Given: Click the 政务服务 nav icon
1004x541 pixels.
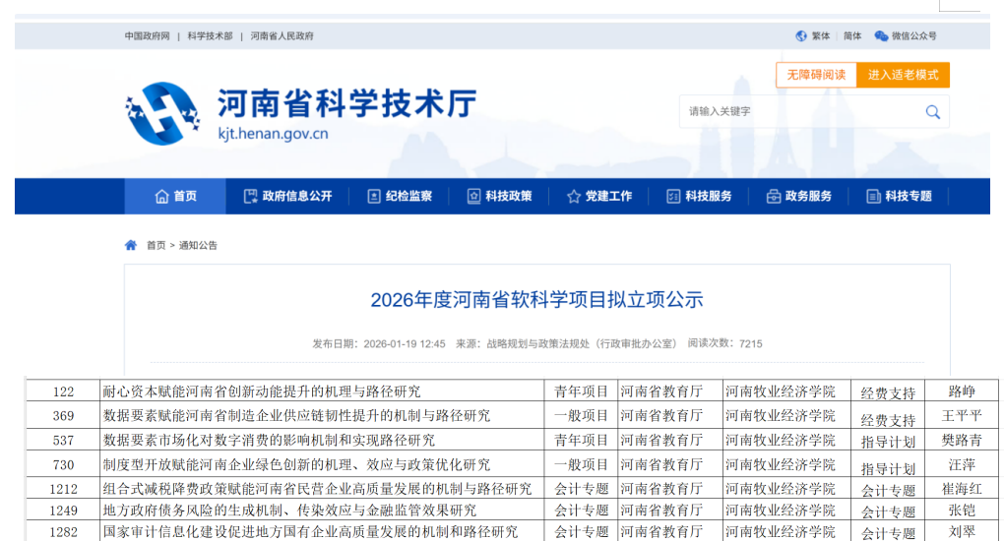Looking at the screenshot, I should coord(773,197).
